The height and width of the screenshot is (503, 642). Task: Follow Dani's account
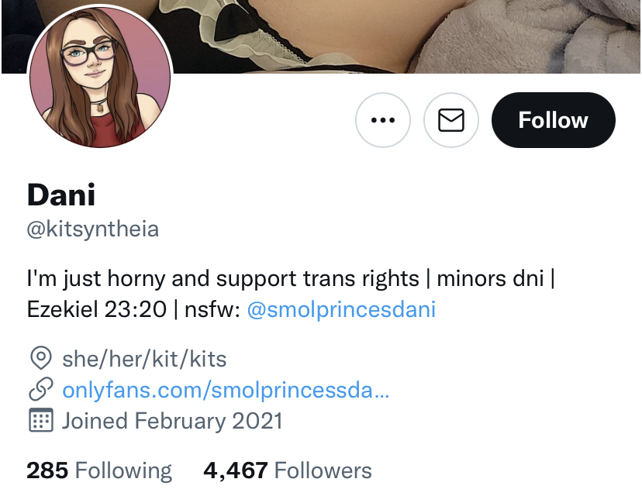[553, 120]
